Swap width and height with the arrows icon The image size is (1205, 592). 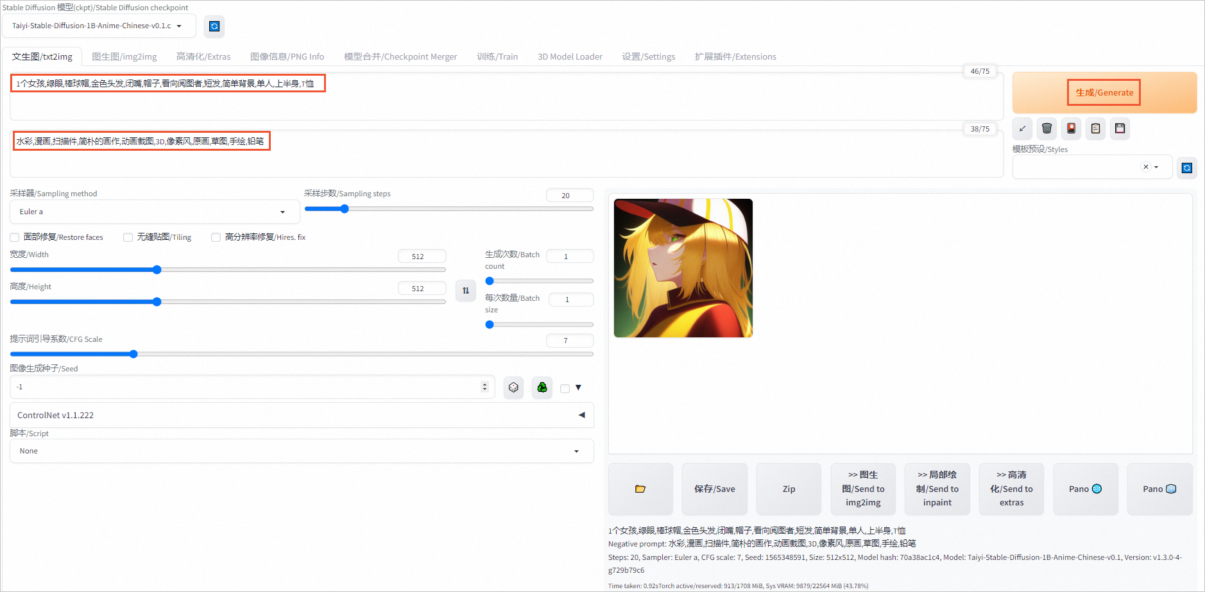[466, 291]
